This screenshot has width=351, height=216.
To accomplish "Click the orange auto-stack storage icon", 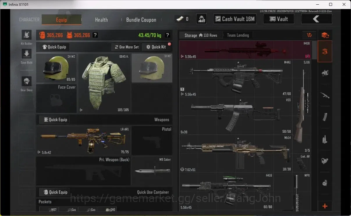I will [325, 35].
